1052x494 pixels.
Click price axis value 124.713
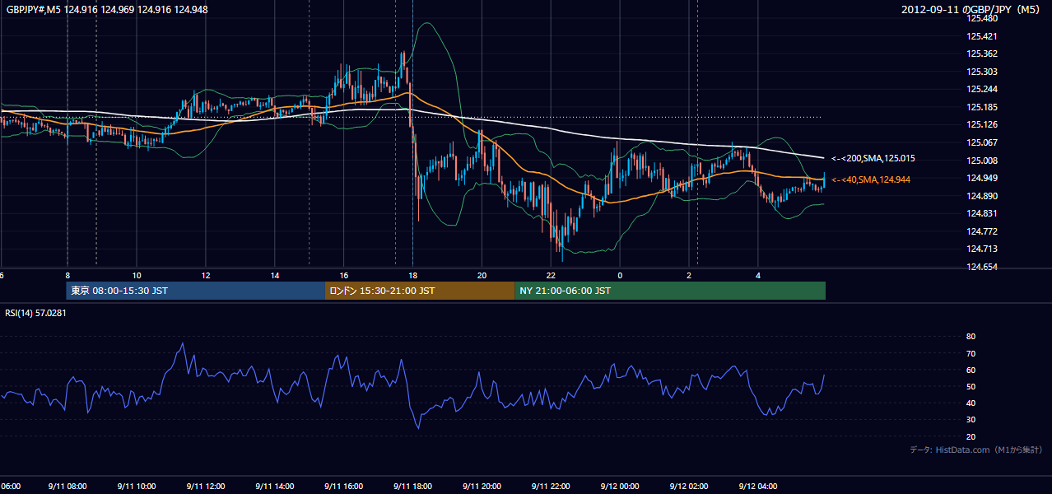[981, 249]
